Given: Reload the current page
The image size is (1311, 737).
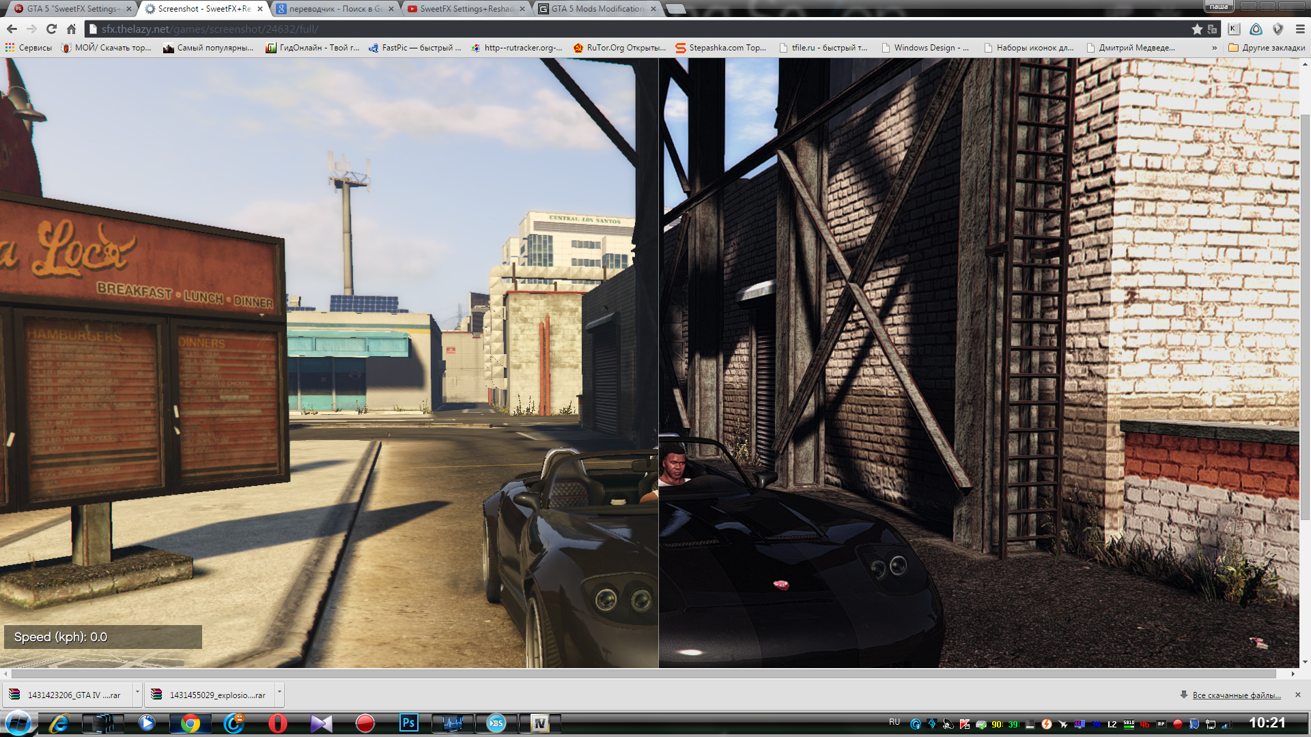Looking at the screenshot, I should pos(51,29).
